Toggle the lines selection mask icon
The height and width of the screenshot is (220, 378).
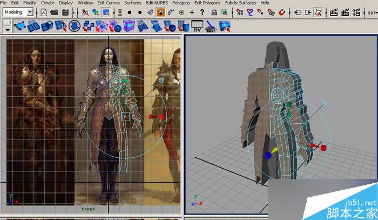point(151,12)
